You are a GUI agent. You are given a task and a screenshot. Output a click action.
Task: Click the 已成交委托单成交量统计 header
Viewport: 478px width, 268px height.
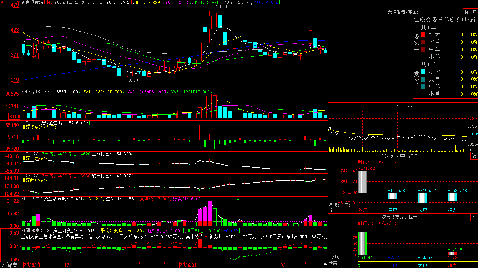pos(446,20)
